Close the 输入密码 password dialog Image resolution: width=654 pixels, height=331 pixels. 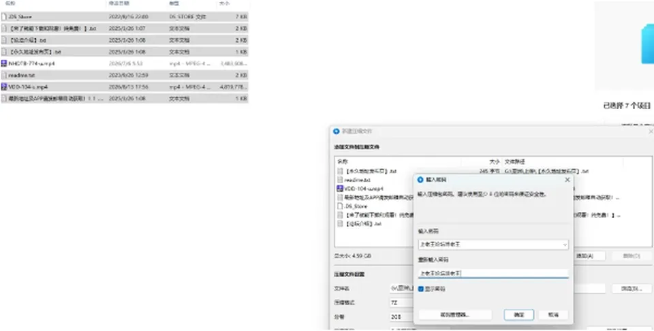point(567,180)
